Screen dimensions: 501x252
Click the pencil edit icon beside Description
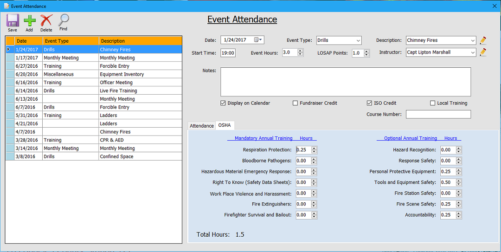[x=483, y=40]
